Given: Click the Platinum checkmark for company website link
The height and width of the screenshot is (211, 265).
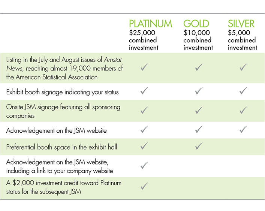Looking at the screenshot, I should [x=144, y=165].
